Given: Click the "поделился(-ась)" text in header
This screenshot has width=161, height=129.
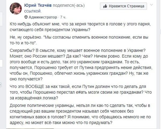Looking at the screenshot, I should click(x=72, y=6).
